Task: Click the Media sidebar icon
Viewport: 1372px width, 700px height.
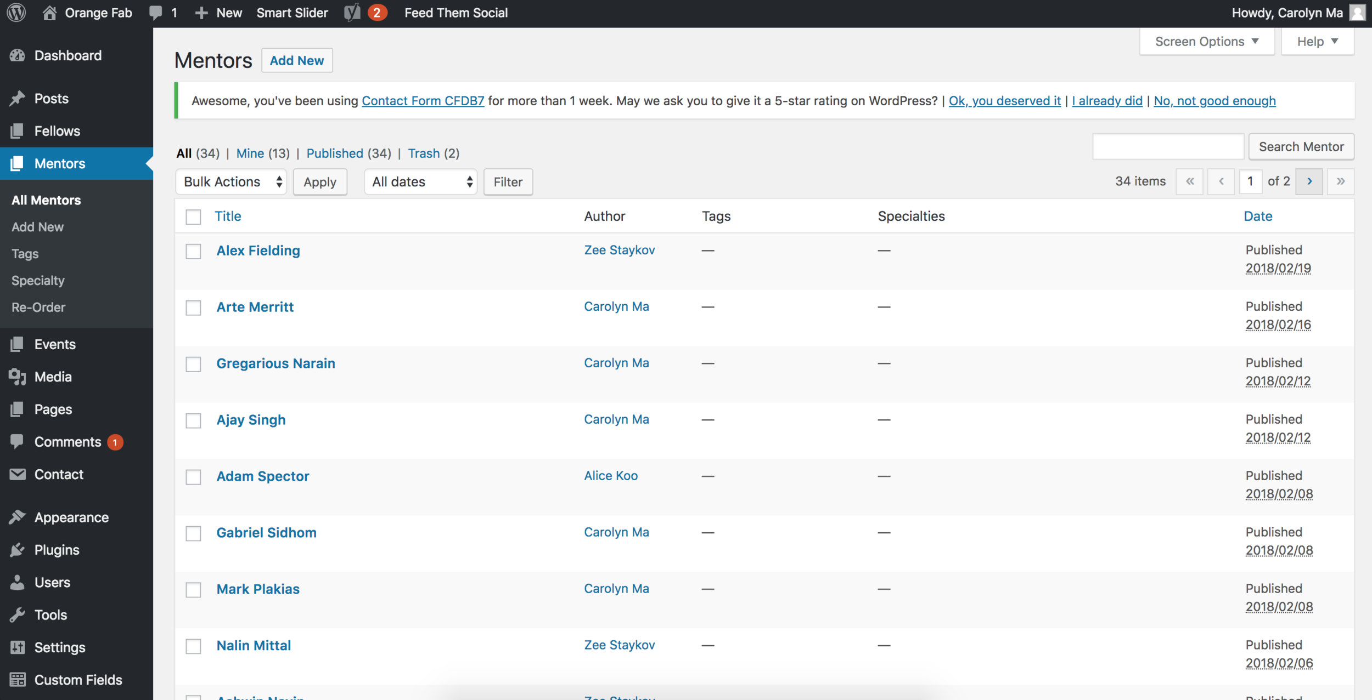Action: pyautogui.click(x=18, y=377)
